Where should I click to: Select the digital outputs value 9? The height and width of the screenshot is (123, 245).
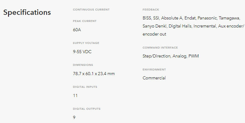[x=74, y=117]
